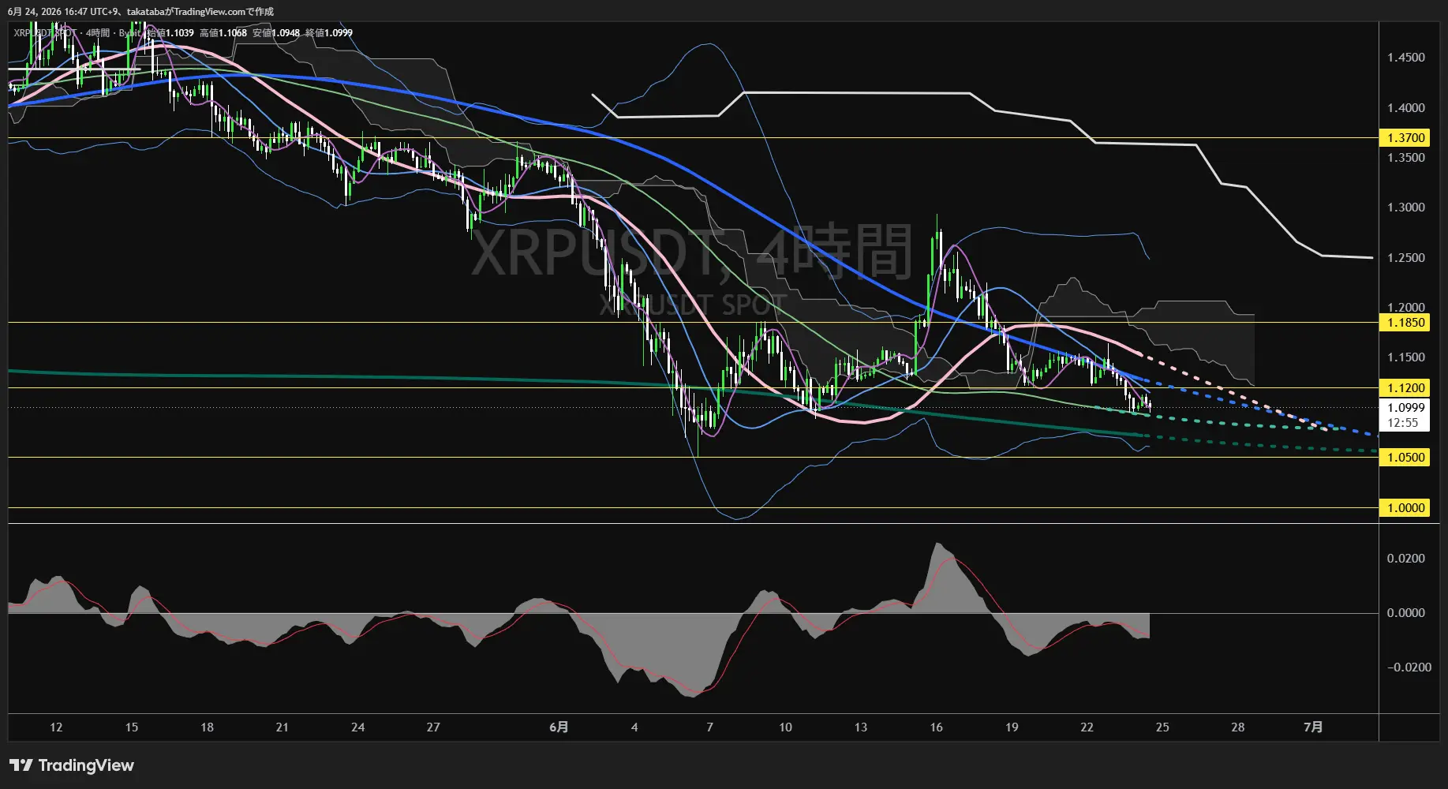Click the creation caption mentioning takataba
The width and height of the screenshot is (1448, 789).
tap(140, 12)
